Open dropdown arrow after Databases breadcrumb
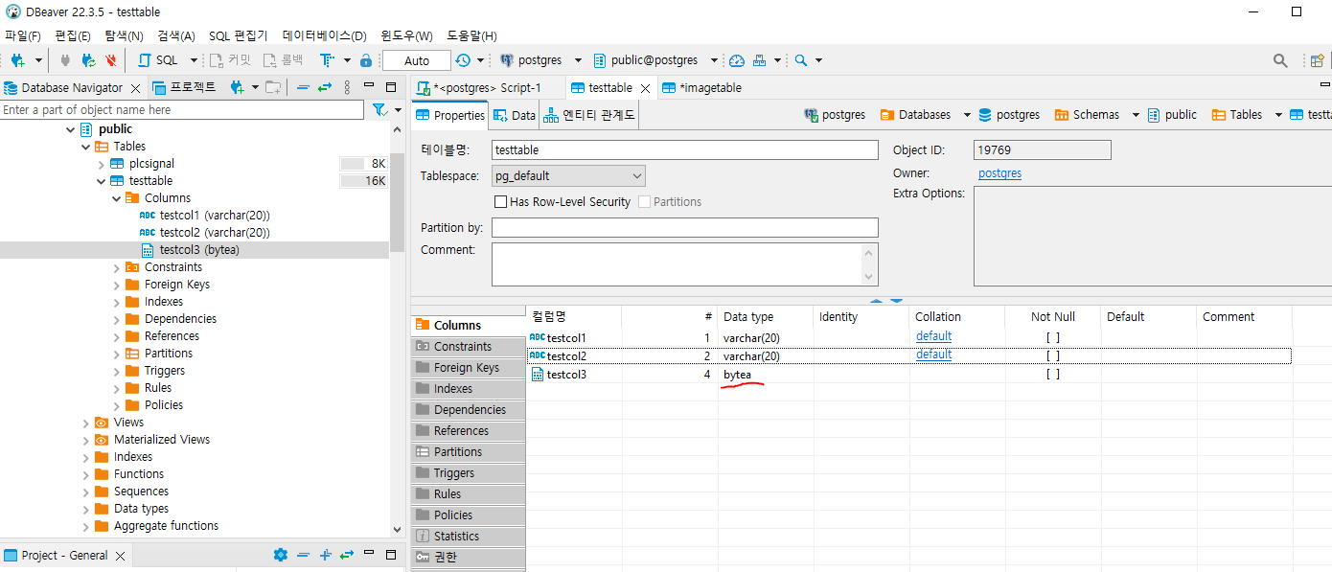Viewport: 1332px width, 572px height. tap(967, 115)
